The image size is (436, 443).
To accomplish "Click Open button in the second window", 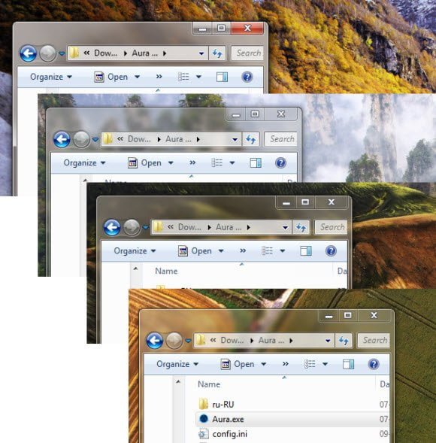I will 144,162.
